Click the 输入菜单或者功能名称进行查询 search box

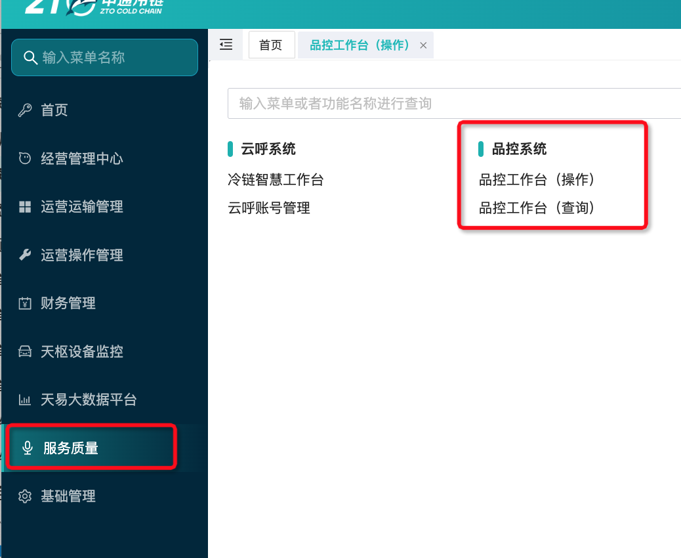point(454,104)
